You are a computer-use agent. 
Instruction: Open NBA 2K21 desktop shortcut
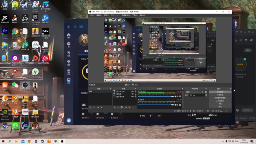coord(25,113)
